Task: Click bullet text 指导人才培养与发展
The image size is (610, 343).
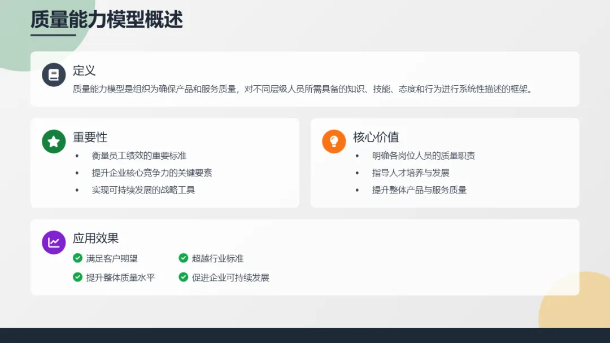Action: [x=411, y=173]
